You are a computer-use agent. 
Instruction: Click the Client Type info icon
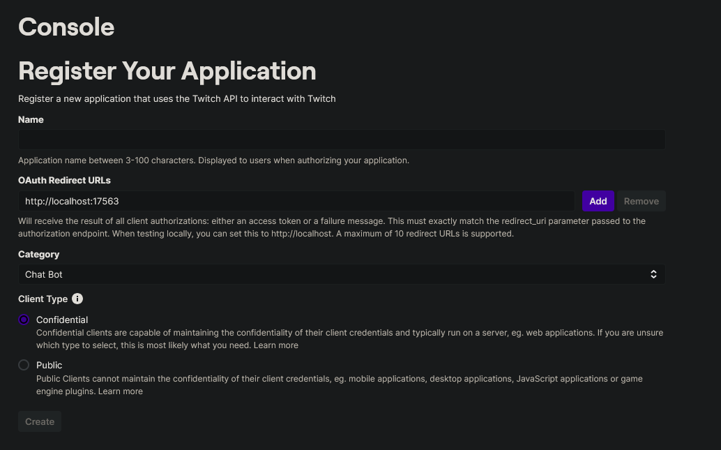point(77,299)
